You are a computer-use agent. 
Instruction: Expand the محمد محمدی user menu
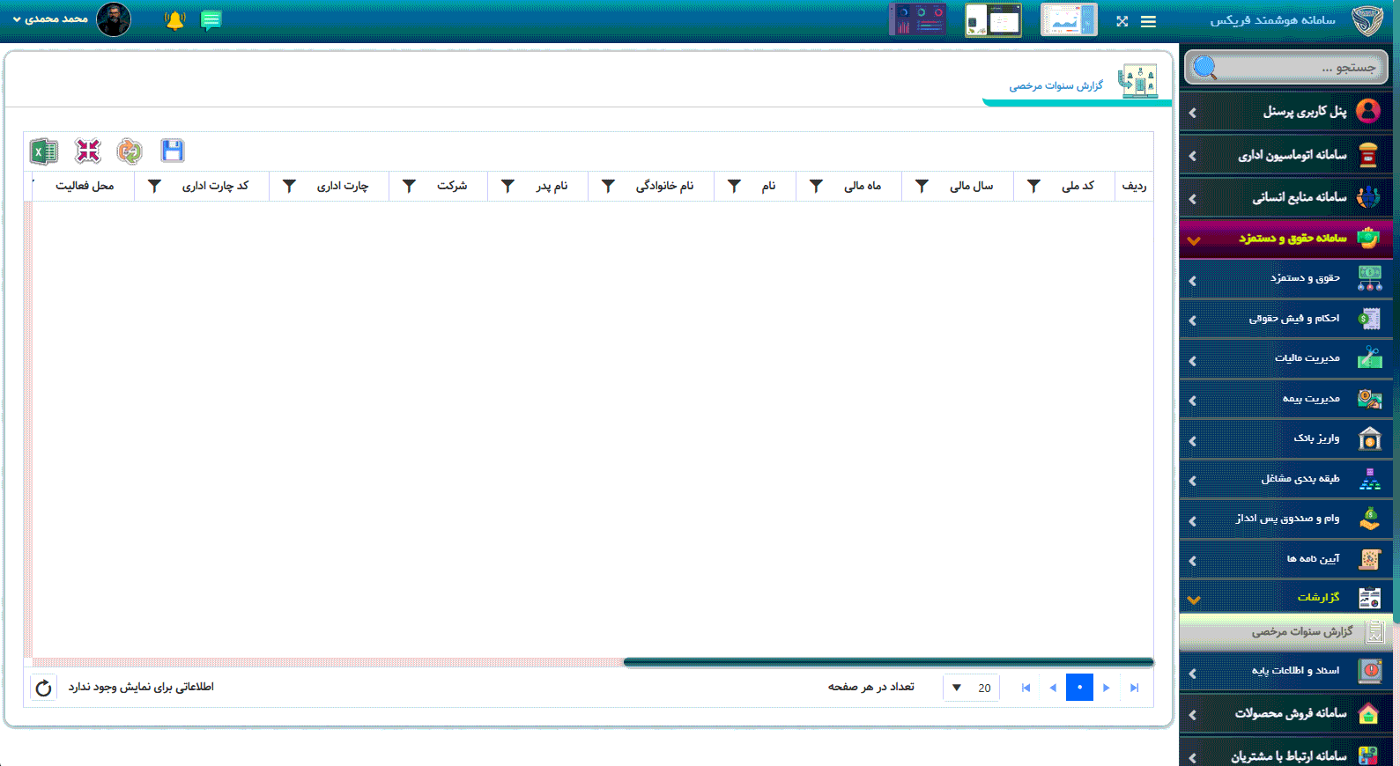tap(51, 19)
